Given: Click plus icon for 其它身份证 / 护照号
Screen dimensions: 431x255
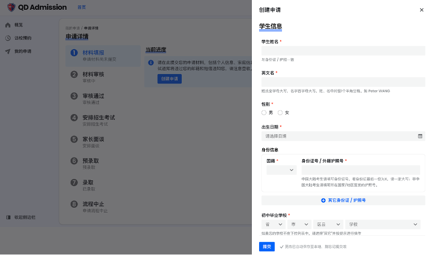Looking at the screenshot, I should 323,200.
